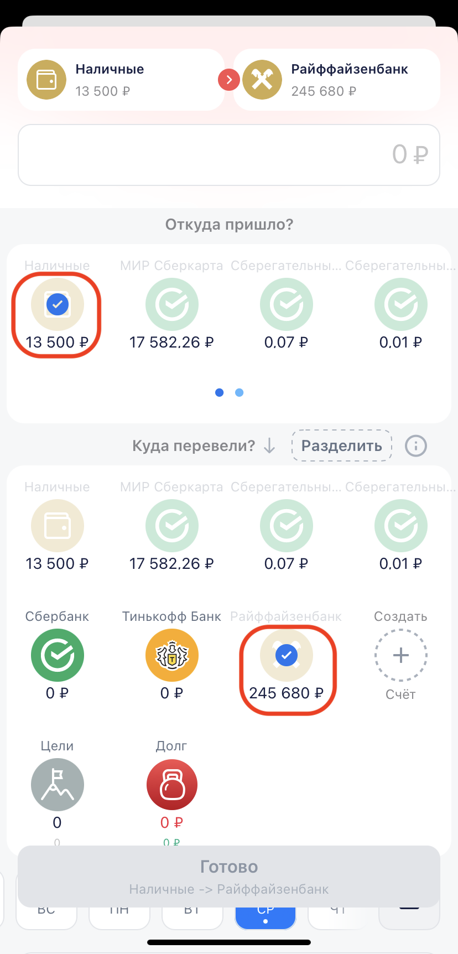Viewport: 458px width, 954px height.
Task: Confirm with the Готово button
Action: click(229, 877)
